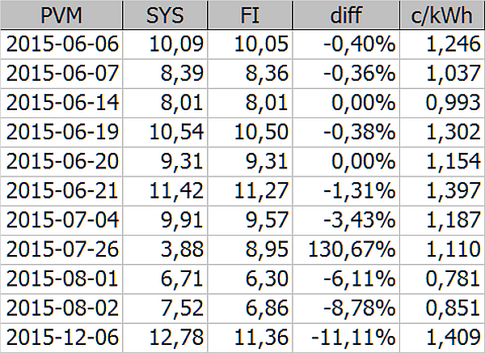The height and width of the screenshot is (353, 485).
Task: Click the date cell 2015-08-02
Action: tap(61, 308)
